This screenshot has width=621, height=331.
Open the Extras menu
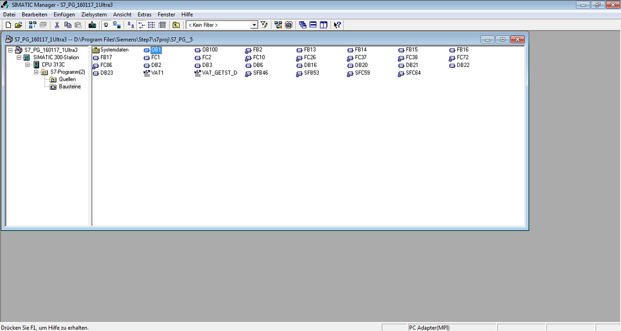[x=144, y=15]
